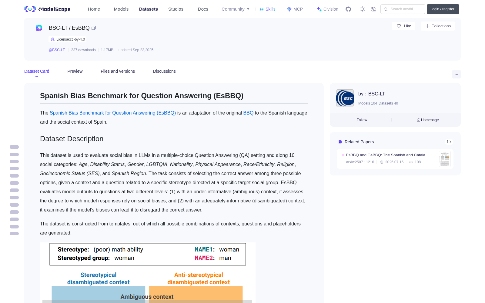Image resolution: width=485 pixels, height=303 pixels.
Task: Click "Datasets 40" under BSC-LT
Action: 388,103
